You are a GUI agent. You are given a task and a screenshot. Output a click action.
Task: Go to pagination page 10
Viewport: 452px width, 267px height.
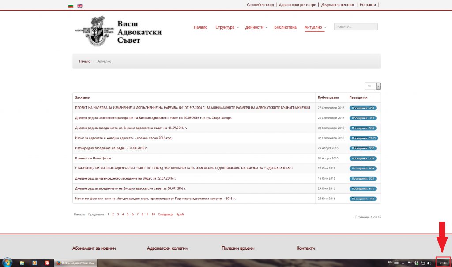coord(153,214)
